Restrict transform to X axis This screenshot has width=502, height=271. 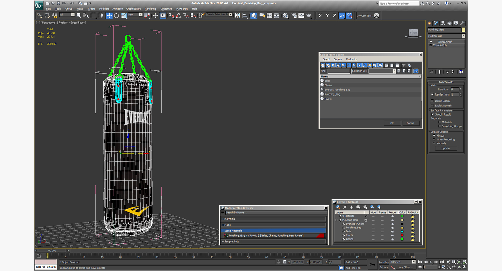click(320, 16)
